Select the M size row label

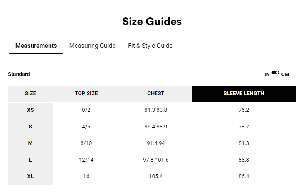[30, 143]
